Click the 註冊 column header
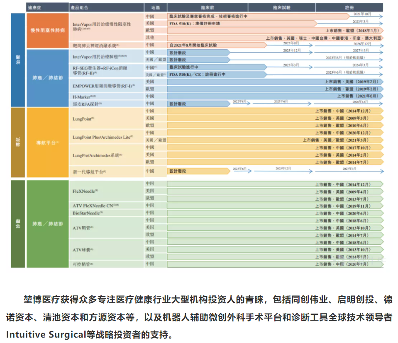398x343 pixels. 349,7
